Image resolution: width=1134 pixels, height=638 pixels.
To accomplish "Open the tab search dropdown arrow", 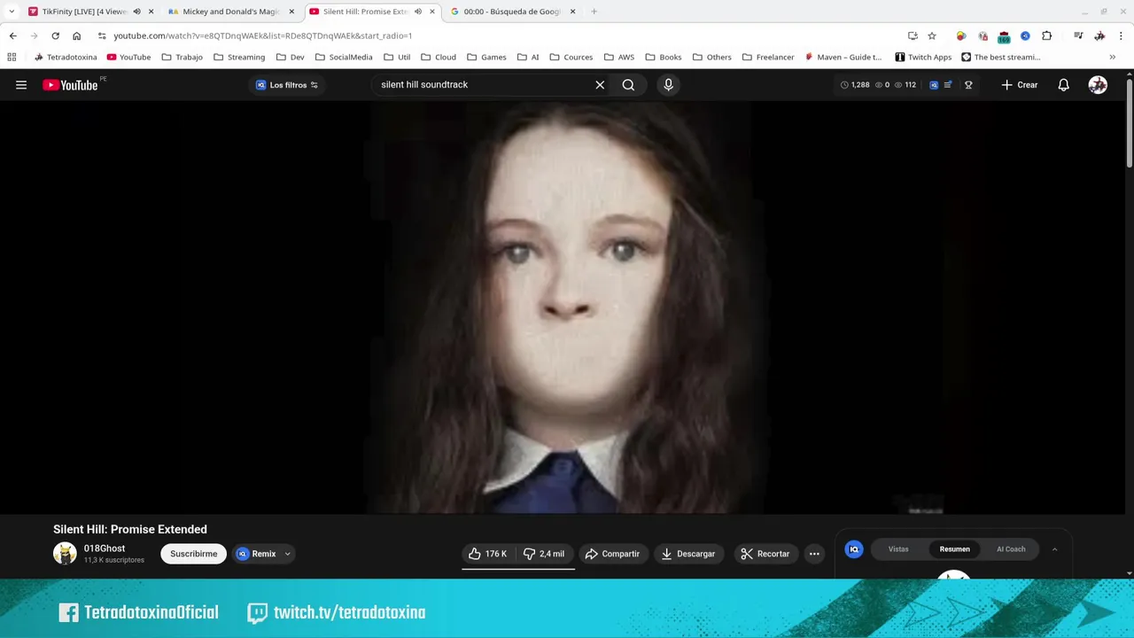I will pyautogui.click(x=12, y=12).
